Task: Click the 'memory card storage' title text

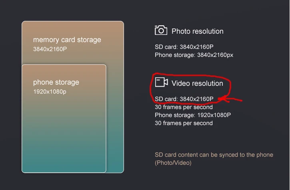Action: pyautogui.click(x=67, y=40)
